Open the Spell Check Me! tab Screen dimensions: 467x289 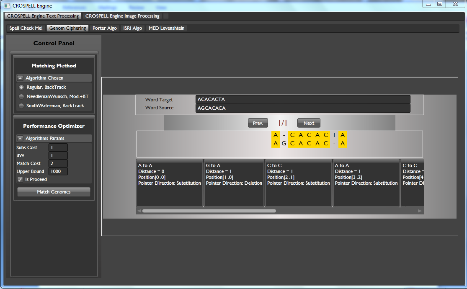[x=26, y=28]
